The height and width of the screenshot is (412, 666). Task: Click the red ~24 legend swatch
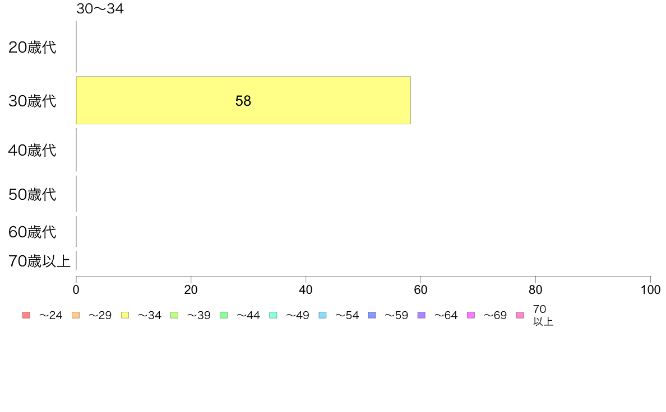pyautogui.click(x=26, y=315)
